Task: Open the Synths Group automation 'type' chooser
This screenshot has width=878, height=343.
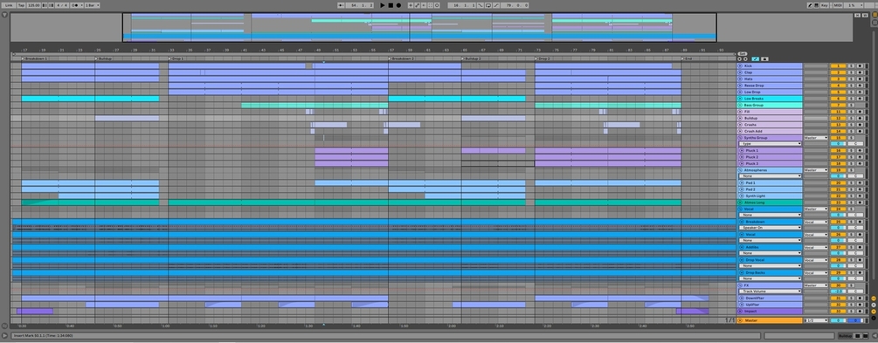Action: pos(770,144)
